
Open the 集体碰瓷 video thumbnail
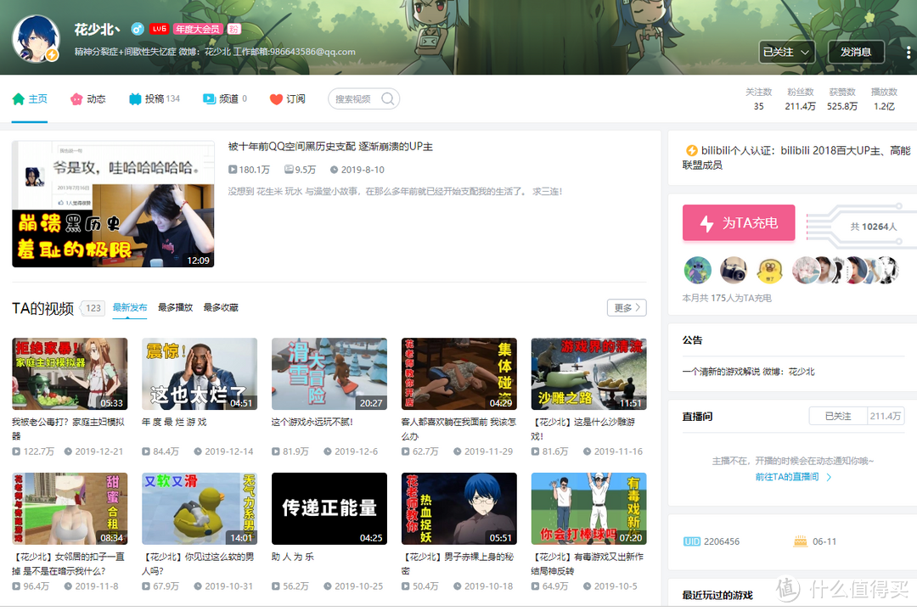[459, 373]
